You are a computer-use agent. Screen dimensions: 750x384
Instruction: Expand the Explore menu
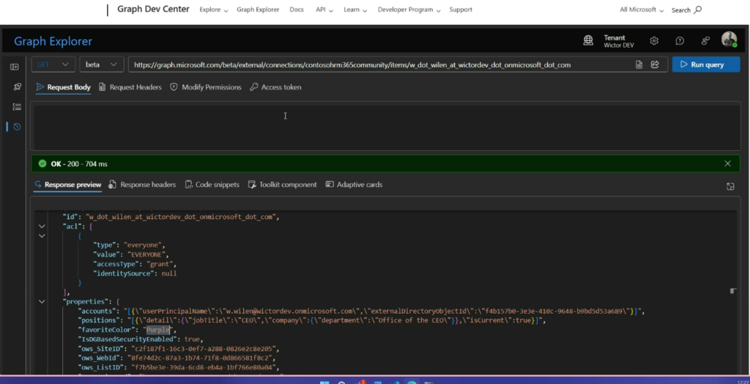click(x=213, y=10)
